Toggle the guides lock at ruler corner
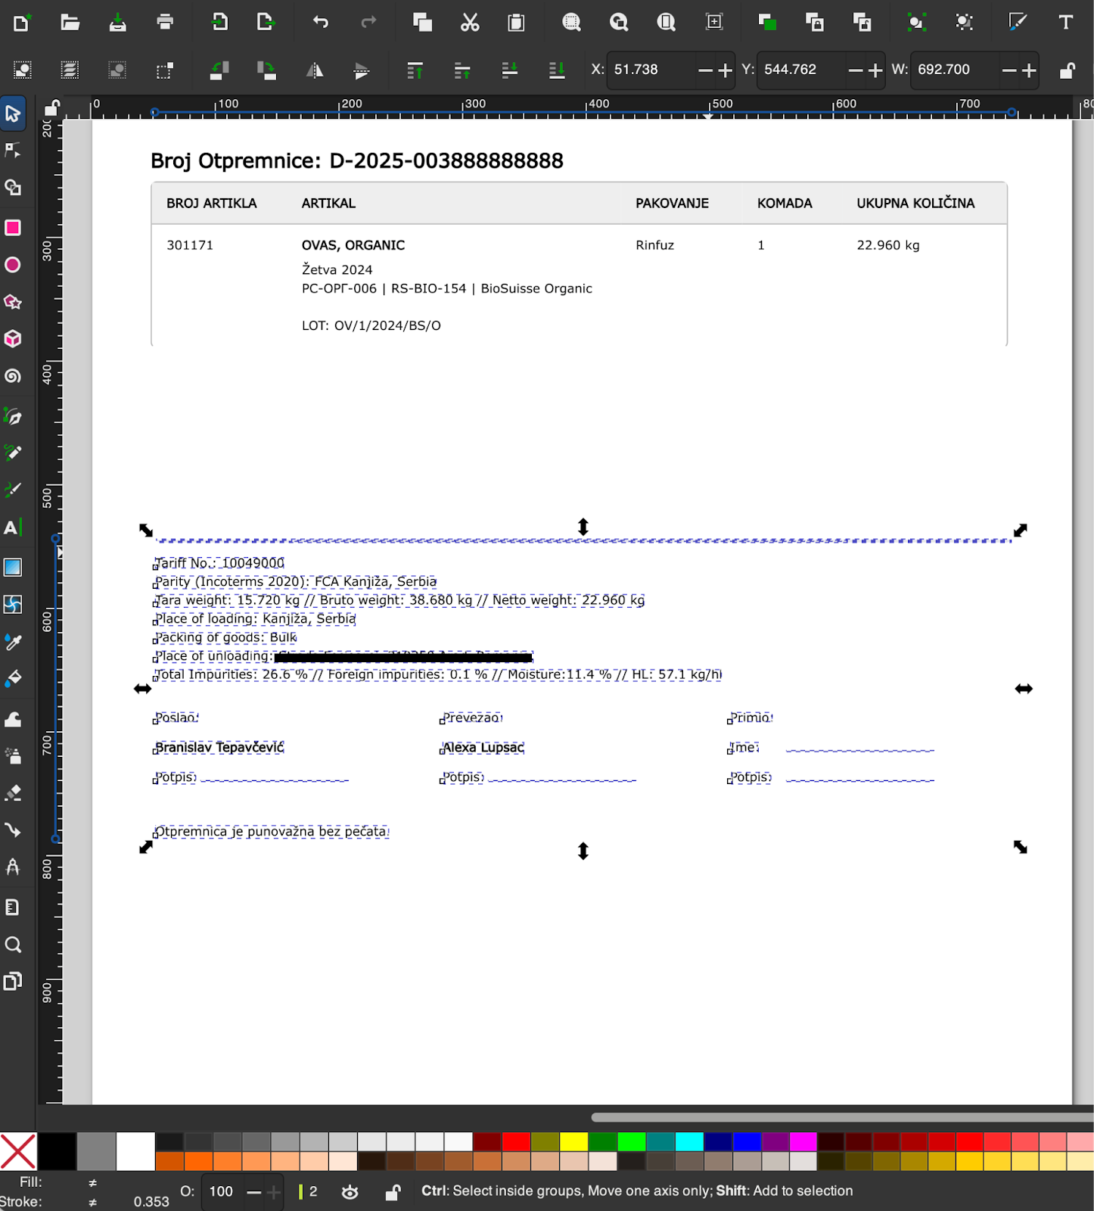This screenshot has height=1211, width=1094. tap(51, 107)
